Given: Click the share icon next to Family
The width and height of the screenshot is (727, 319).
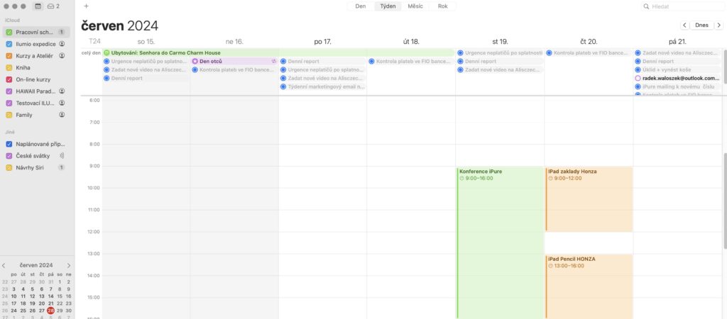Looking at the screenshot, I should [x=62, y=115].
